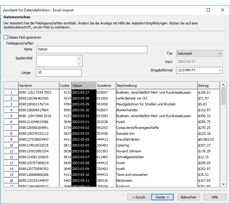Image resolution: width=230 pixels, height=204 pixels.
Task: Enable 'Dieses Feld ignorieren' checkbox
Action: pyautogui.click(x=6, y=37)
